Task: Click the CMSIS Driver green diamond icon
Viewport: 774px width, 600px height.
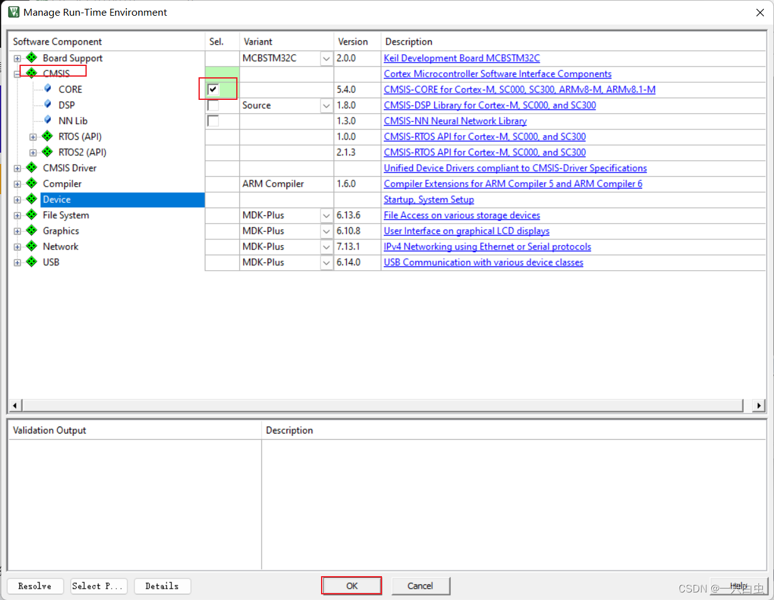Action: click(x=31, y=168)
